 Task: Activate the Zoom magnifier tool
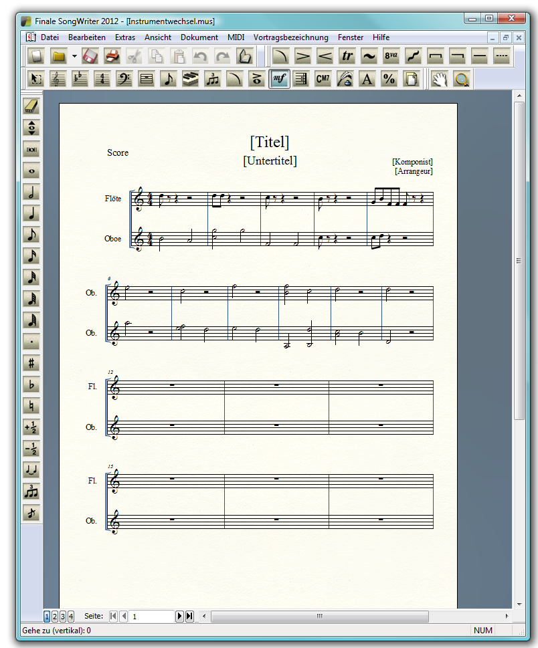[462, 78]
